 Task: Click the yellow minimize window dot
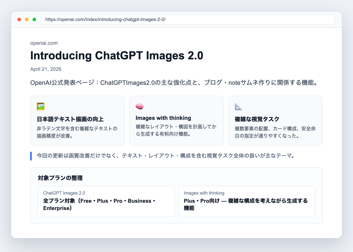coord(27,20)
